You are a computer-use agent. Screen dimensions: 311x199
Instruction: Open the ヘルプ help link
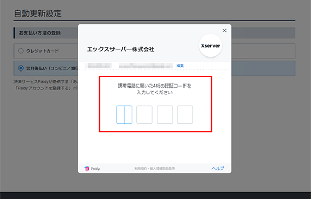click(x=218, y=168)
